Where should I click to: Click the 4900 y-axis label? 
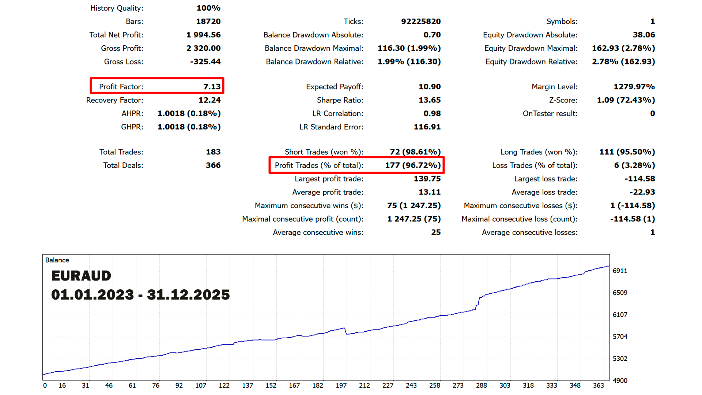pyautogui.click(x=620, y=380)
